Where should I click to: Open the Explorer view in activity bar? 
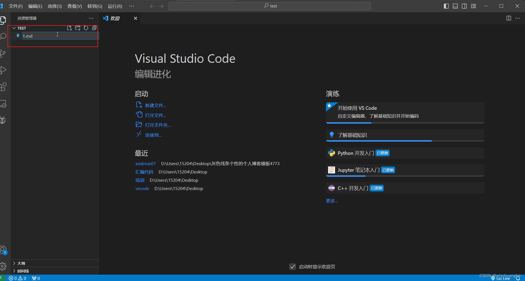click(x=3, y=20)
